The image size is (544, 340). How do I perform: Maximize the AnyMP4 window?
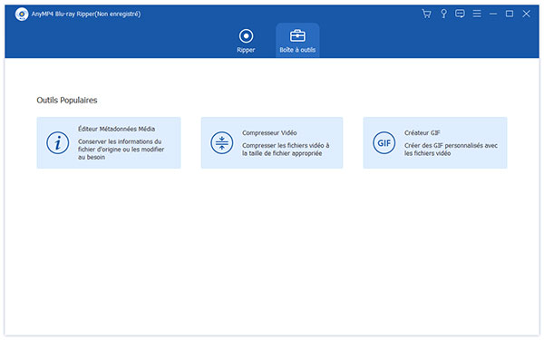(x=510, y=14)
